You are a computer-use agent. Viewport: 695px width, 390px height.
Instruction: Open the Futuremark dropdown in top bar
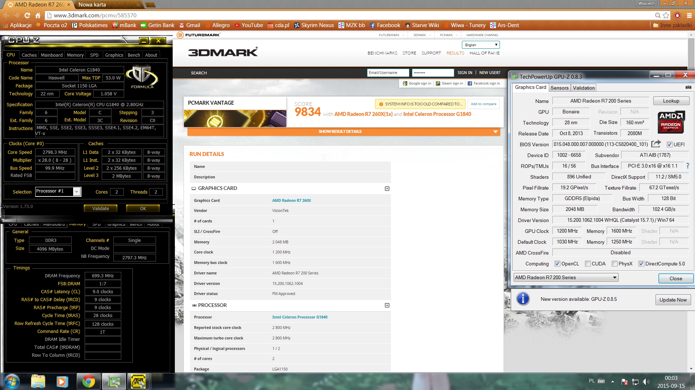tap(391, 35)
